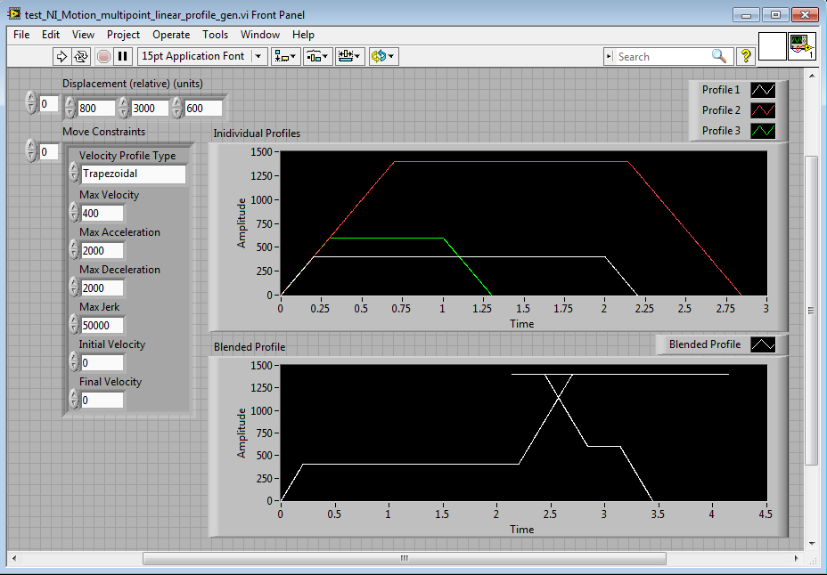Screen dimensions: 827x575
Task: Click the Inidividual Profiles graph label
Action: [257, 134]
